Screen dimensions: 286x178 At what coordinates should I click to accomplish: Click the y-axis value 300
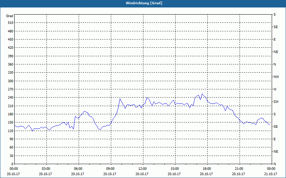pyautogui.click(x=11, y=81)
